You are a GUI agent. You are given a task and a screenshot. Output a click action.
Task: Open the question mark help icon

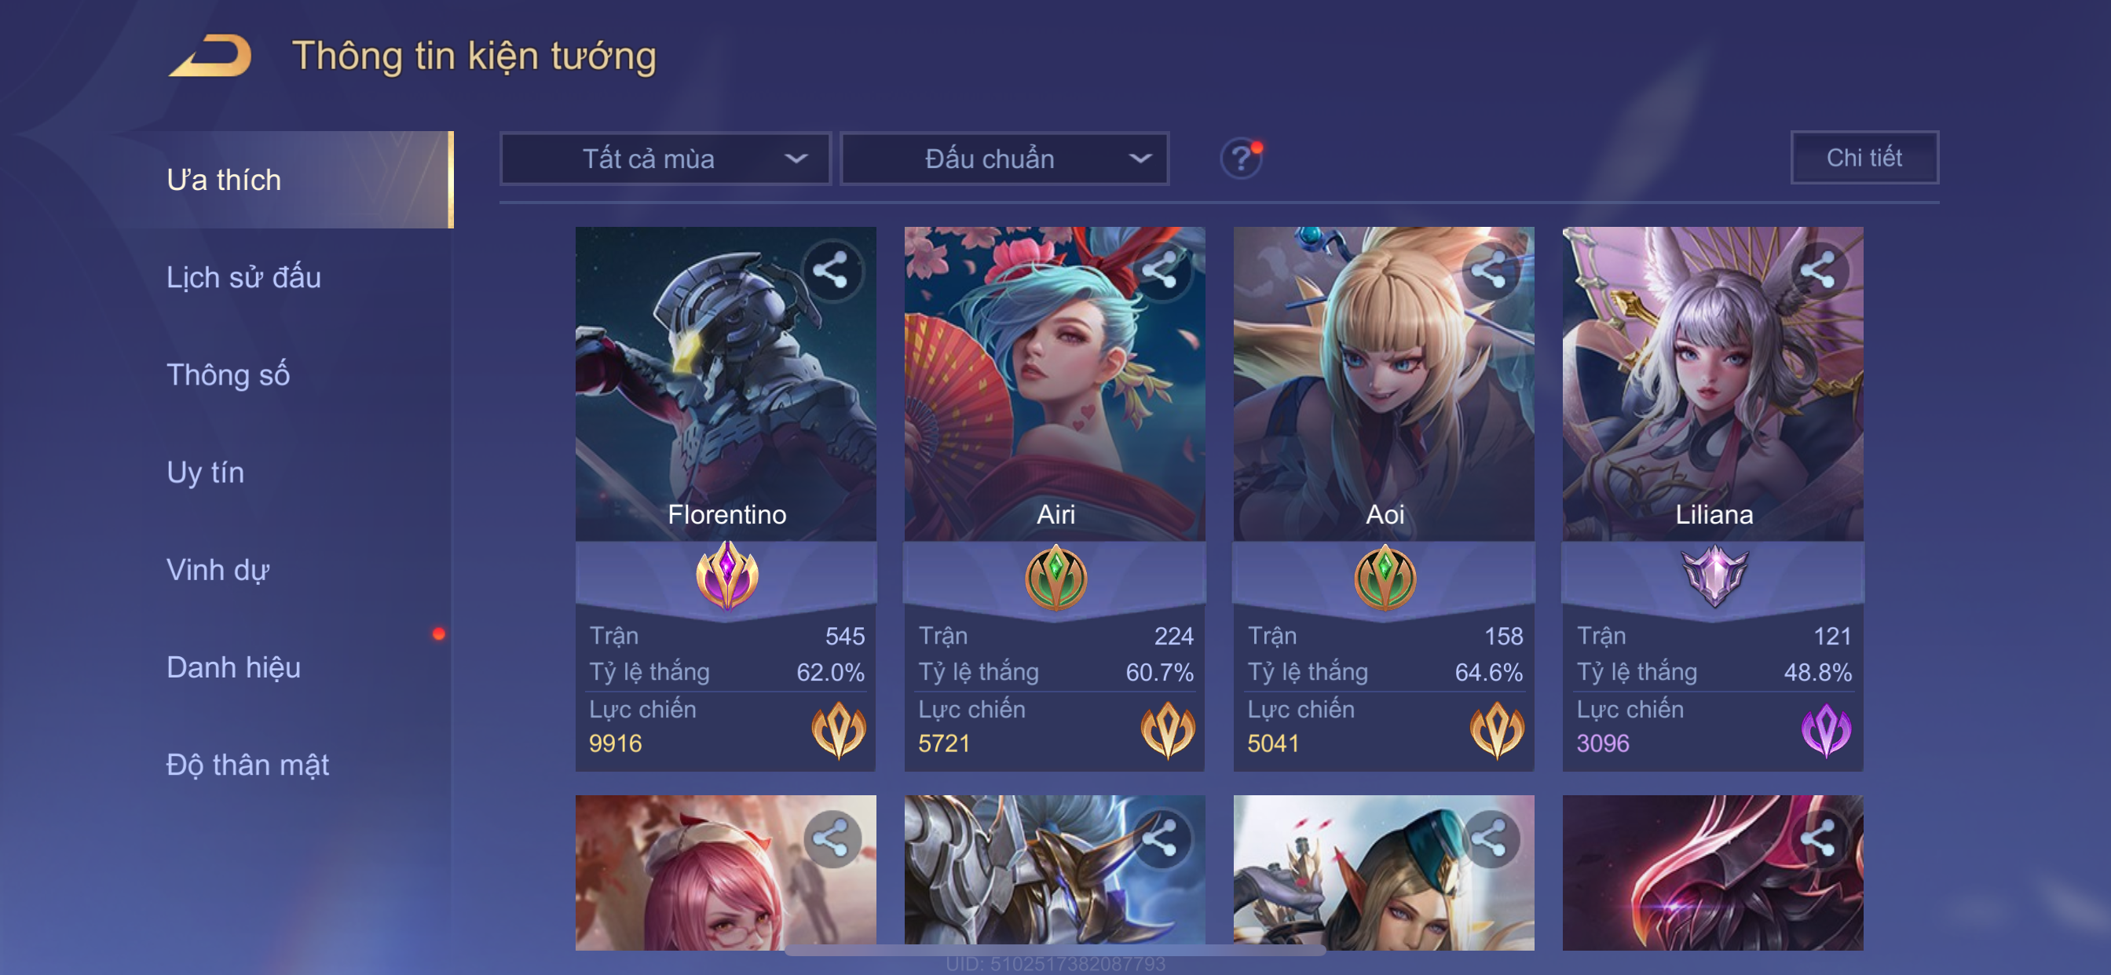tap(1241, 158)
